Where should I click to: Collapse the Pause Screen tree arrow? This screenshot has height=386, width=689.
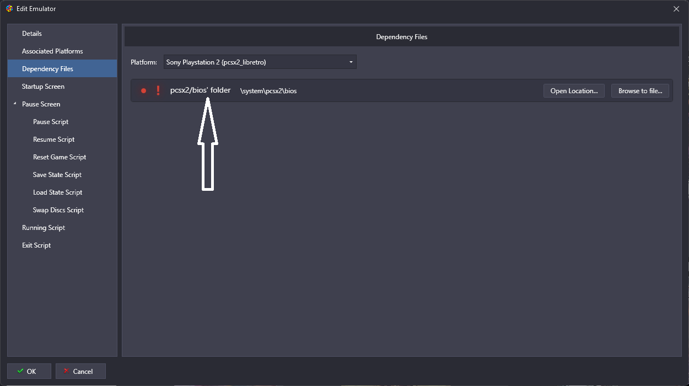pyautogui.click(x=15, y=104)
